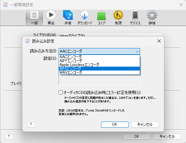Click iTunes icon in 読み込み設定 title bar

pyautogui.click(x=27, y=41)
